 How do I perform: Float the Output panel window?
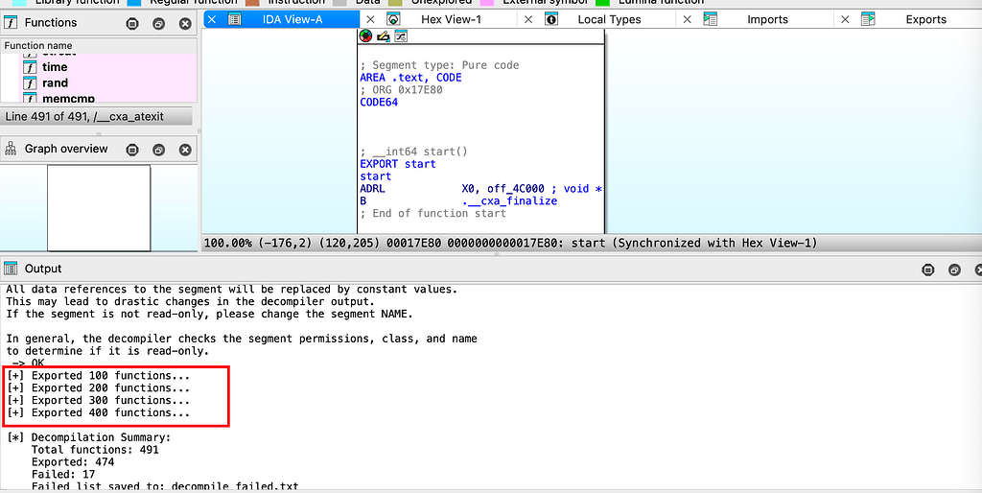click(954, 270)
